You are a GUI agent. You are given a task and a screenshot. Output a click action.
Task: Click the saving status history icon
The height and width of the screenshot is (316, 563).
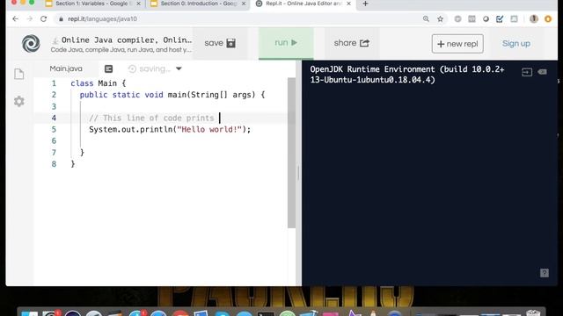[x=132, y=68]
